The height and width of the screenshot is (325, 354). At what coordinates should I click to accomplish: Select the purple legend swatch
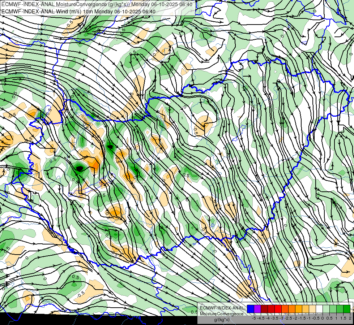click(x=257, y=309)
